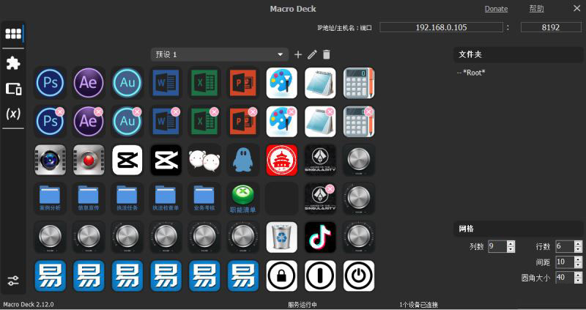Viewport: 586px width, 310px height.
Task: Click the QQ penguin deck button
Action: click(243, 159)
